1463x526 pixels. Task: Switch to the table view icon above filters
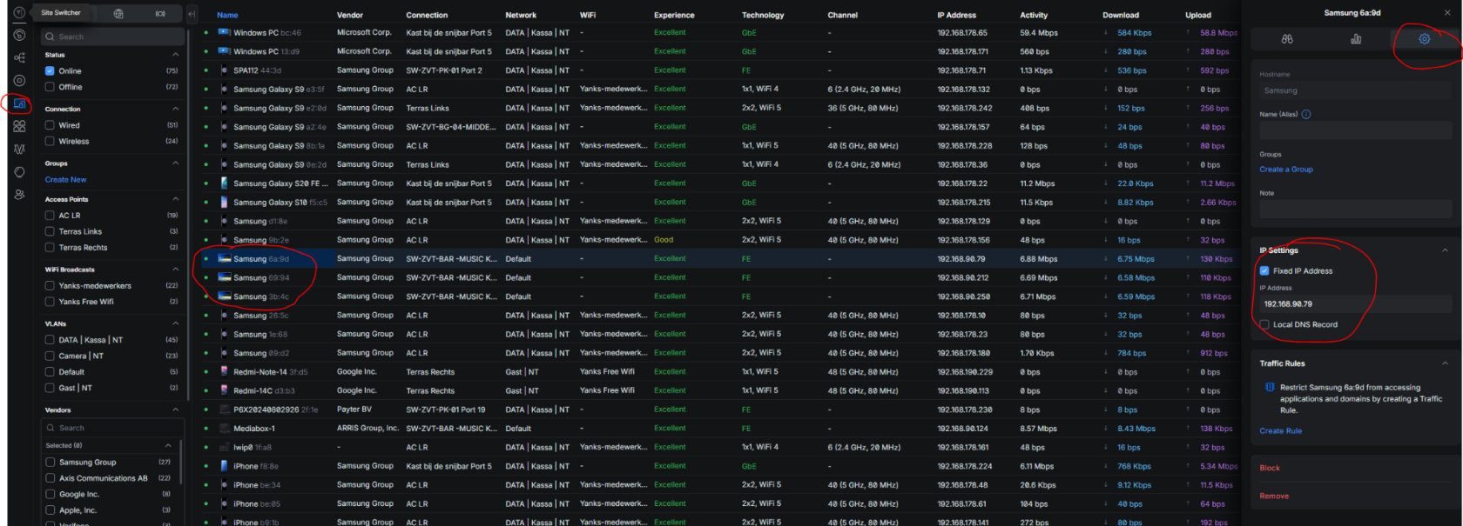click(118, 14)
